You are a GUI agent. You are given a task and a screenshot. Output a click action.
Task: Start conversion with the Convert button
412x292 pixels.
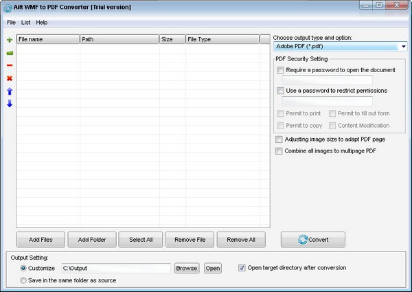(313, 239)
